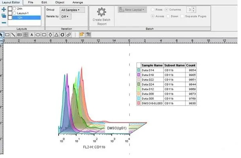Select the grid tool
The width and height of the screenshot is (241, 158).
[26, 35]
